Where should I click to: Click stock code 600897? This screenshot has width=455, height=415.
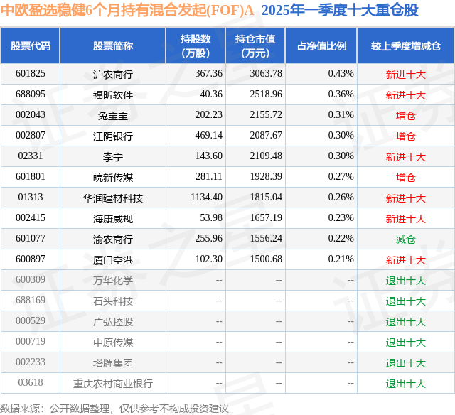pos(31,259)
